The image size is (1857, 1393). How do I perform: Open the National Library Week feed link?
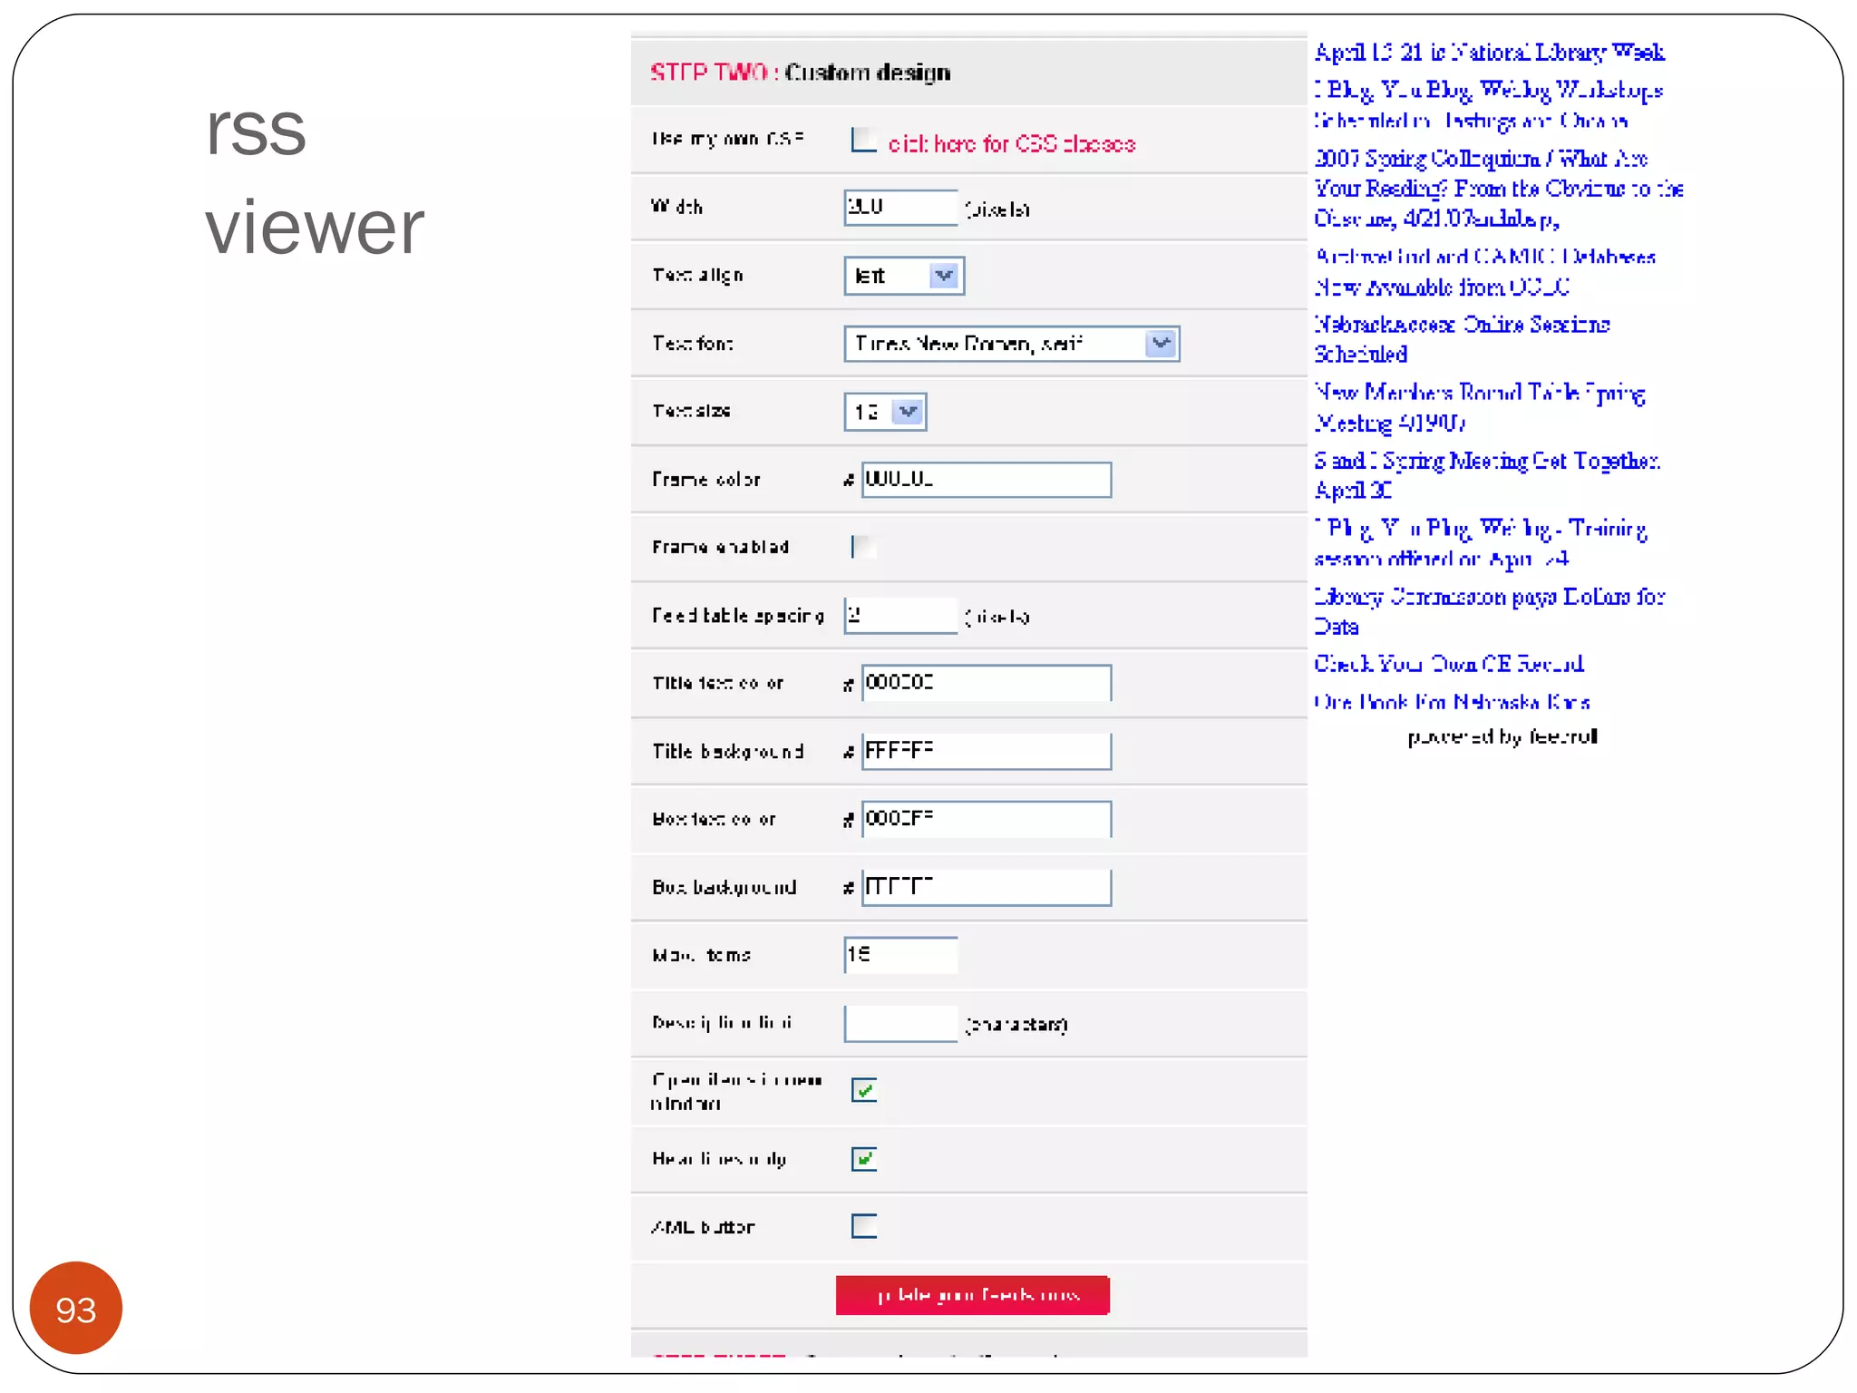tap(1489, 53)
